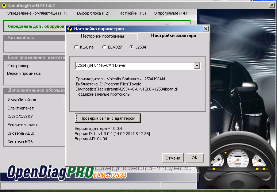Click the Производитель: Valentin Software text
277x192 pixels.
[120, 79]
